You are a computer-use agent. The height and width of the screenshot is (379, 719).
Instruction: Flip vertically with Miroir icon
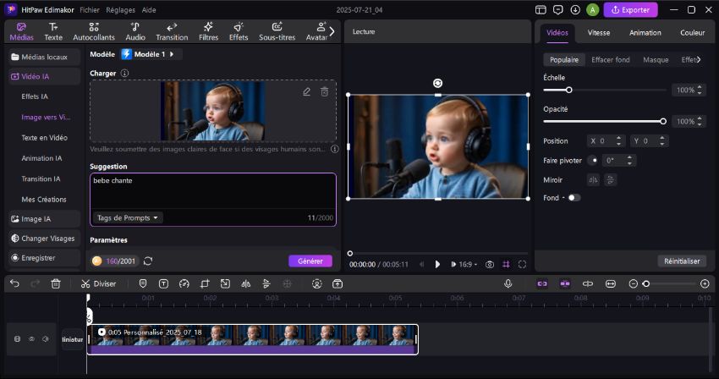click(x=611, y=180)
